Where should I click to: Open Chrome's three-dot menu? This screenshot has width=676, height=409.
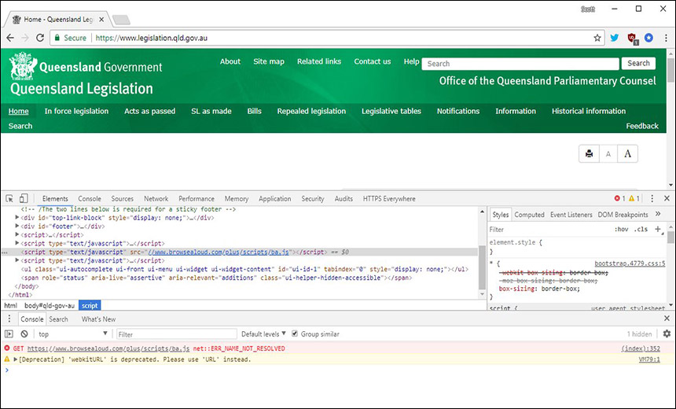click(x=666, y=38)
